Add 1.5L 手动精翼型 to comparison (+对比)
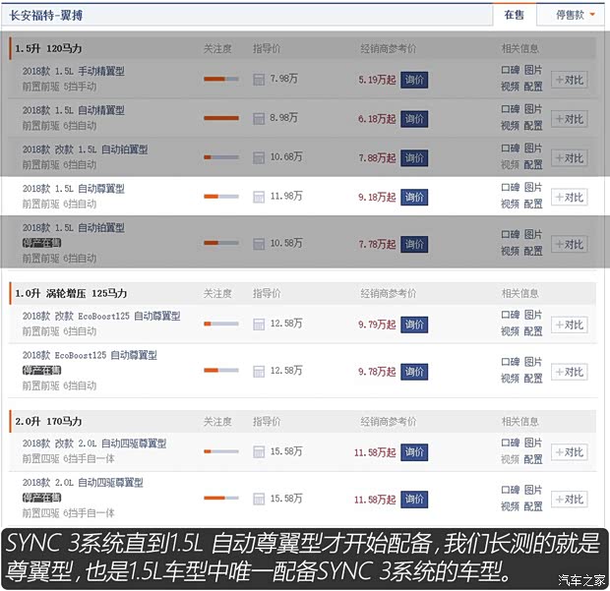610x591 pixels. pos(569,80)
